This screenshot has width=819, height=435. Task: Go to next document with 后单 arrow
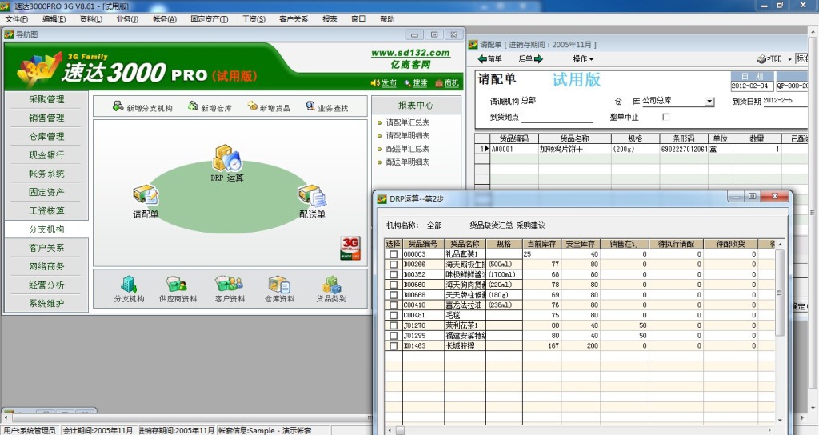538,59
